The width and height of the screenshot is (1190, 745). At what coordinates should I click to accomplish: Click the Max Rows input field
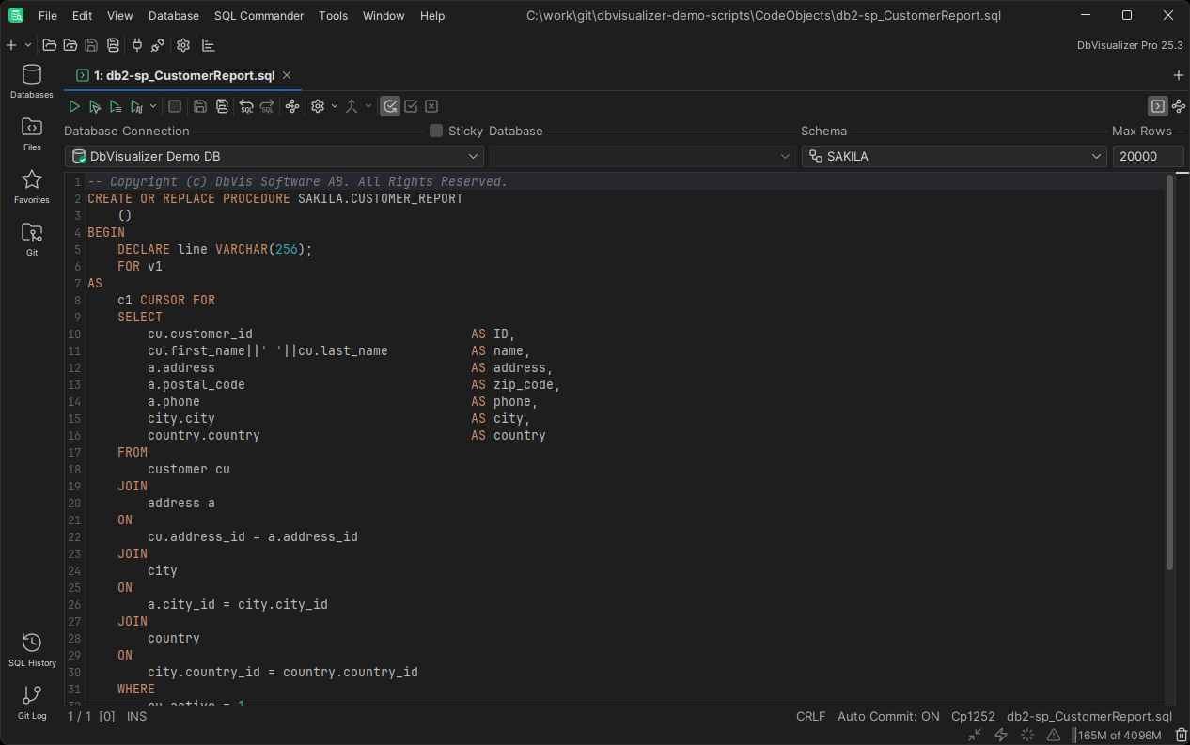pos(1148,156)
